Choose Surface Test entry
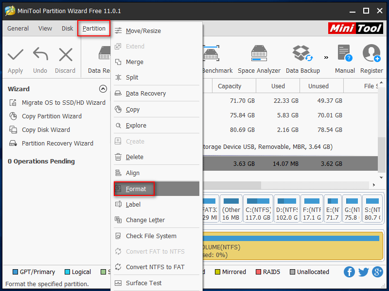The width and height of the screenshot is (389, 291). 157,283
